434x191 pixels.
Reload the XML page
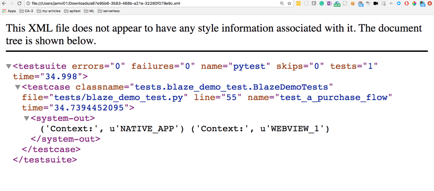(19, 3)
